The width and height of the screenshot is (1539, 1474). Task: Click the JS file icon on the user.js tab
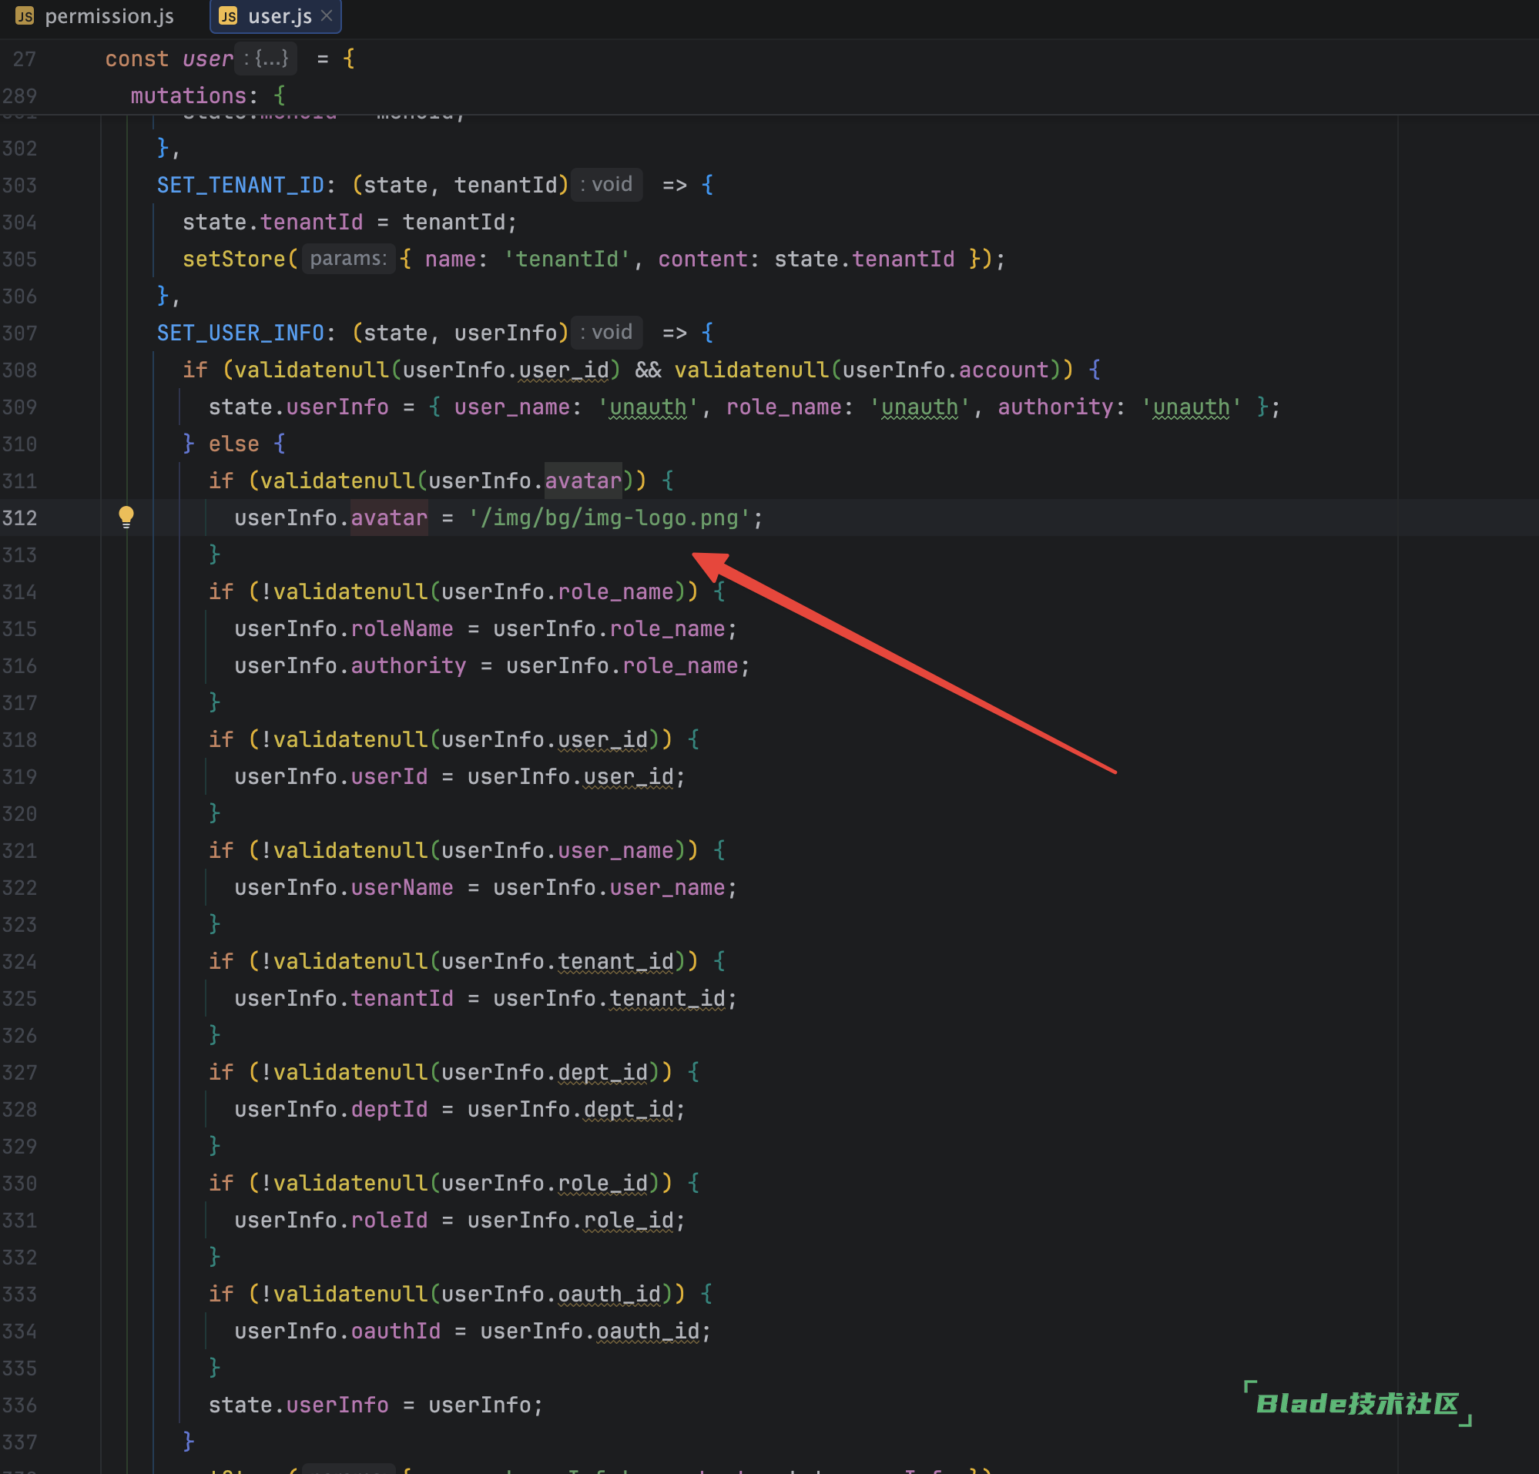tap(228, 15)
